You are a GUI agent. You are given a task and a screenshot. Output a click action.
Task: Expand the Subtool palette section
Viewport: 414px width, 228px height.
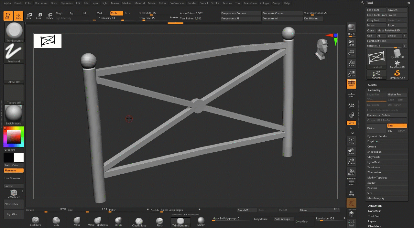373,85
